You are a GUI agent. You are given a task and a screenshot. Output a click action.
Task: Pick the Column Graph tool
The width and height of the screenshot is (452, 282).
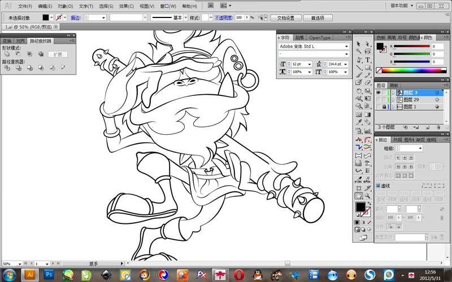click(368, 131)
